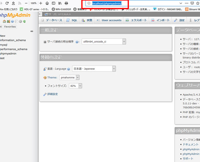This screenshot has width=200, height=162.
Task: Switch to the Favorites tab in the sidebar
Action: pyautogui.click(x=10, y=27)
